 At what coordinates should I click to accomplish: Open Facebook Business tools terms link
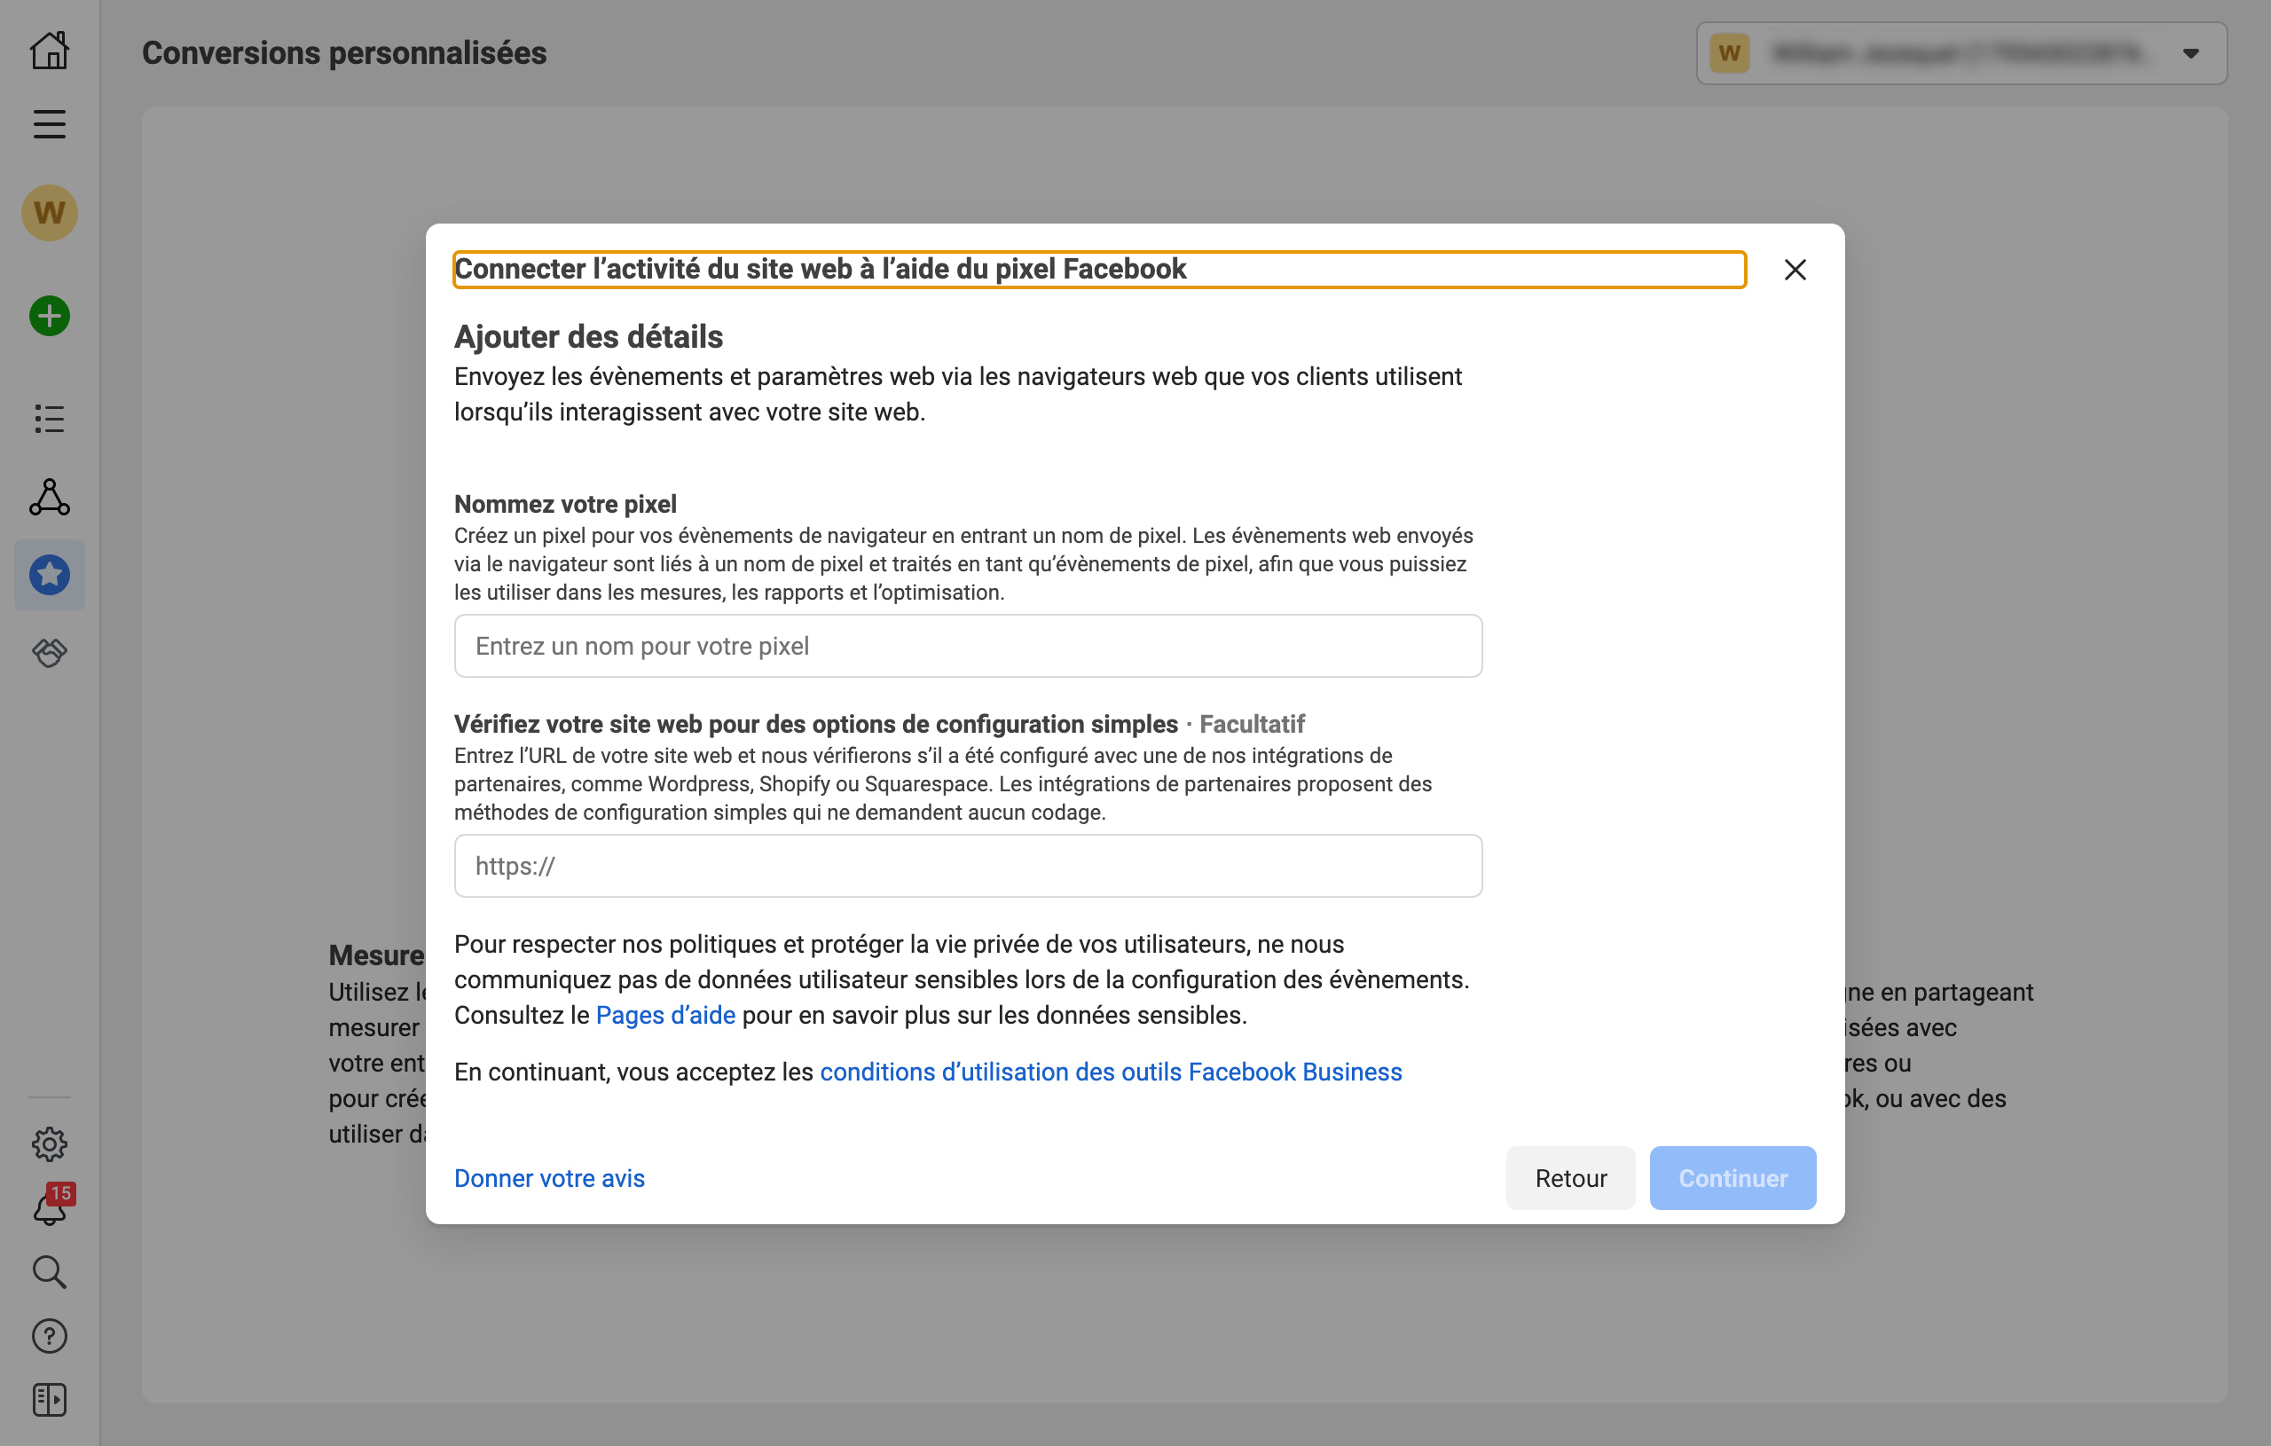coord(1110,1072)
